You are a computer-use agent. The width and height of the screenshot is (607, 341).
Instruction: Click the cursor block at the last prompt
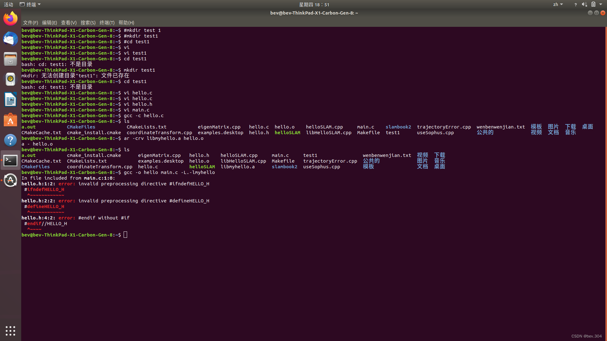pos(126,235)
